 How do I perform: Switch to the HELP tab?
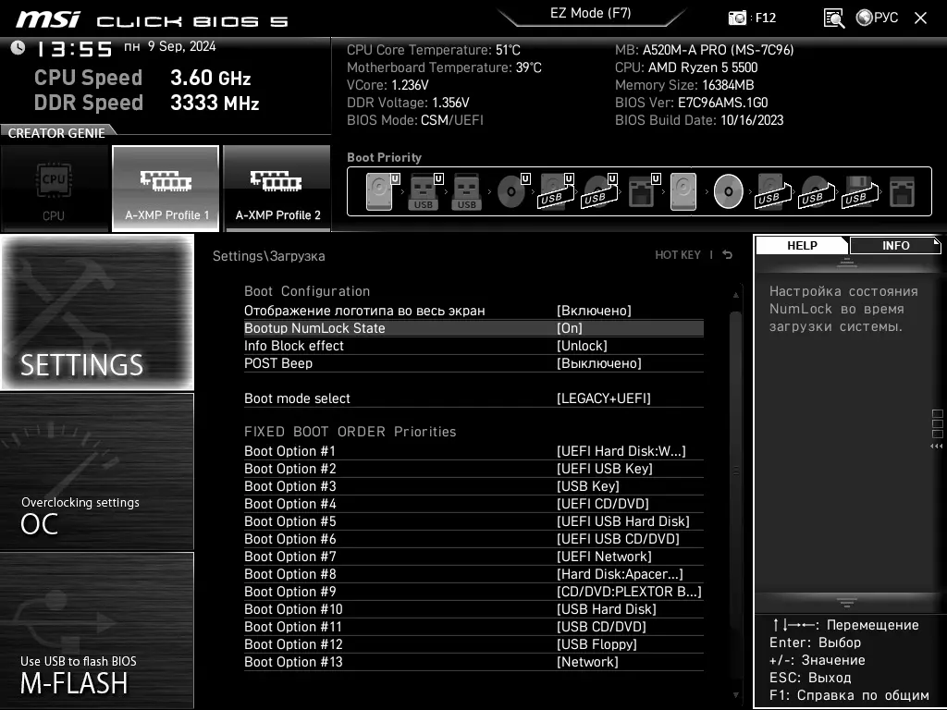click(802, 246)
